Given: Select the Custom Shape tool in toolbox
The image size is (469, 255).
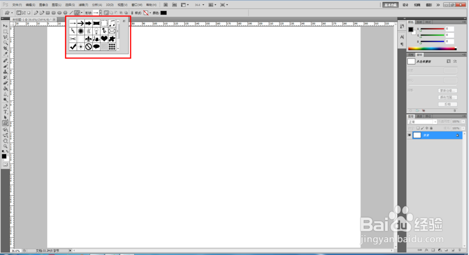Looking at the screenshot, I should 5,123.
